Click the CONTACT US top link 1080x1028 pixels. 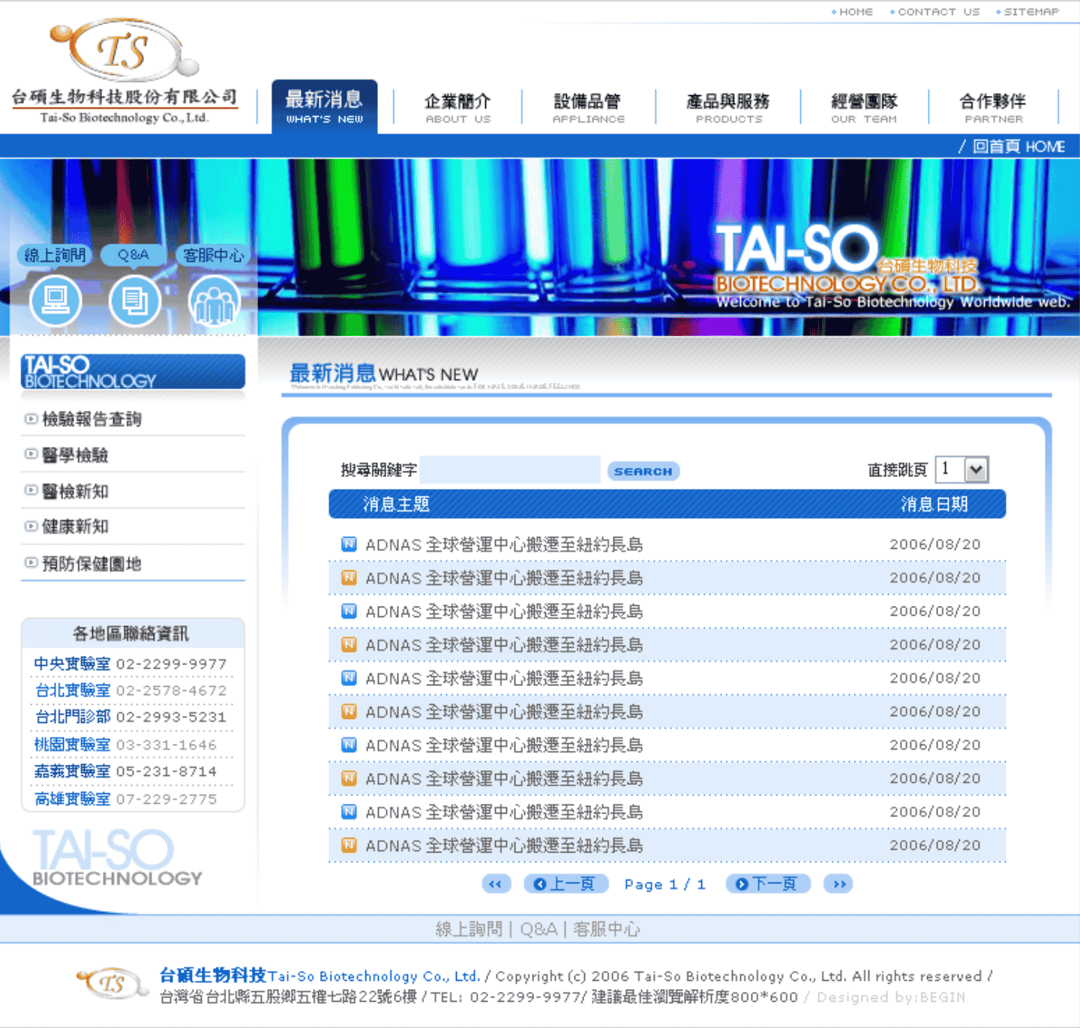click(934, 12)
